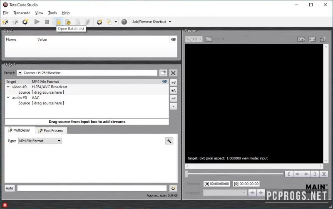Viewport: 333px width, 209px height.
Task: Step backward with left arrow next to [
Action: tap(298, 174)
